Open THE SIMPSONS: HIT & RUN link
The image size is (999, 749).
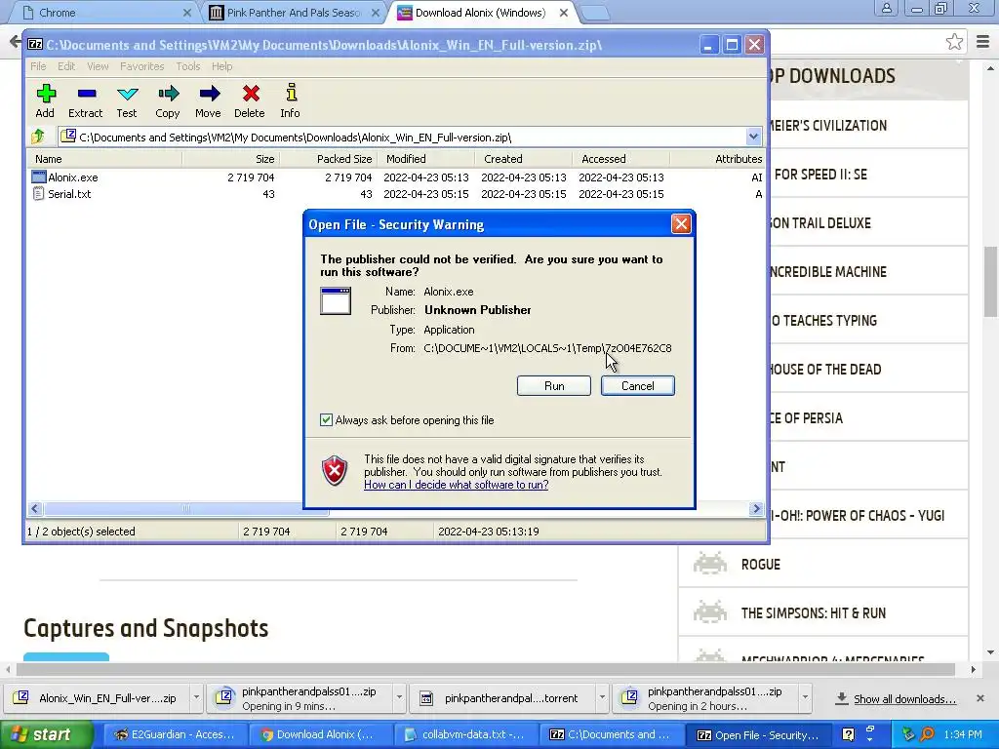click(814, 613)
